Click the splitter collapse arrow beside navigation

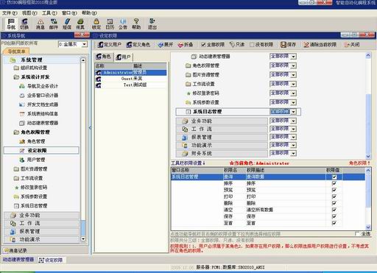click(x=90, y=128)
